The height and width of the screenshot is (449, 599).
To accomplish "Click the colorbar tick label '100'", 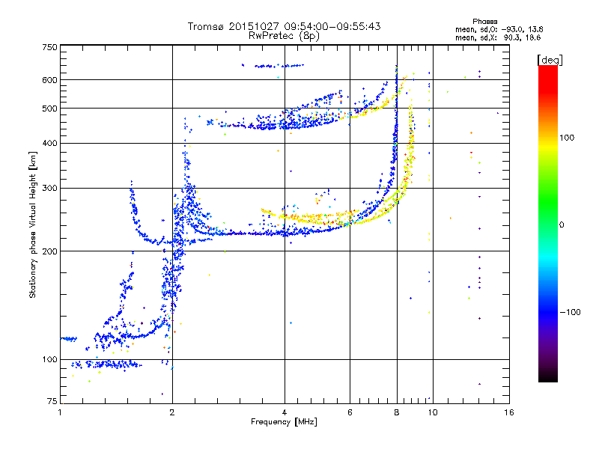I will tap(567, 138).
